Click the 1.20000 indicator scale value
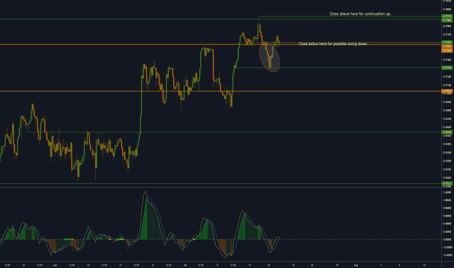454x268 pixels. (447, 192)
